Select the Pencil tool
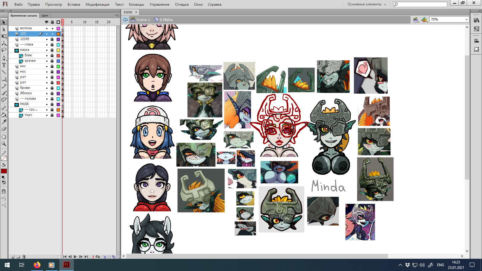This screenshot has height=271, width=482. [x=4, y=86]
